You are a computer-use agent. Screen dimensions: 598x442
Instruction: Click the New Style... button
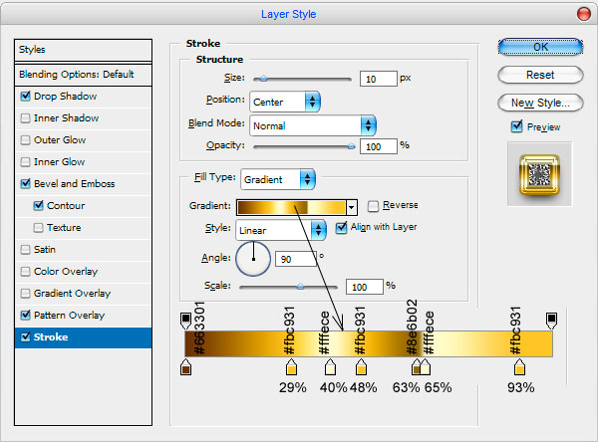[x=540, y=103]
